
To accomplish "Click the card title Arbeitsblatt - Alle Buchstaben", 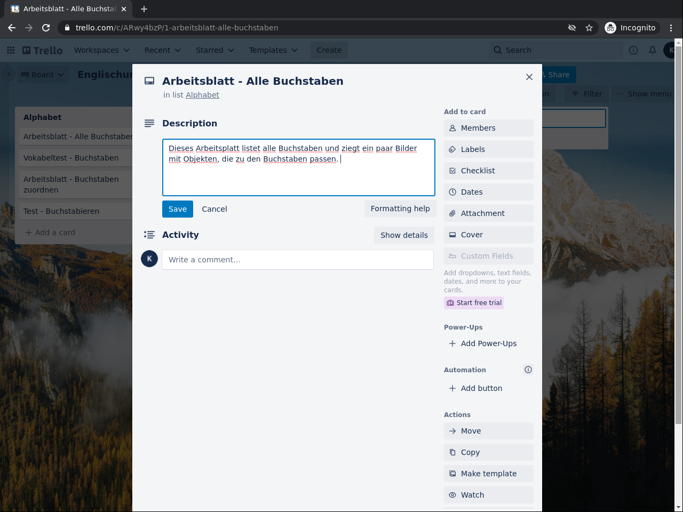I will [253, 81].
